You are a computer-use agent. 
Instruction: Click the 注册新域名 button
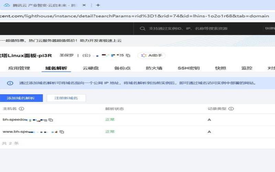pos(66,98)
